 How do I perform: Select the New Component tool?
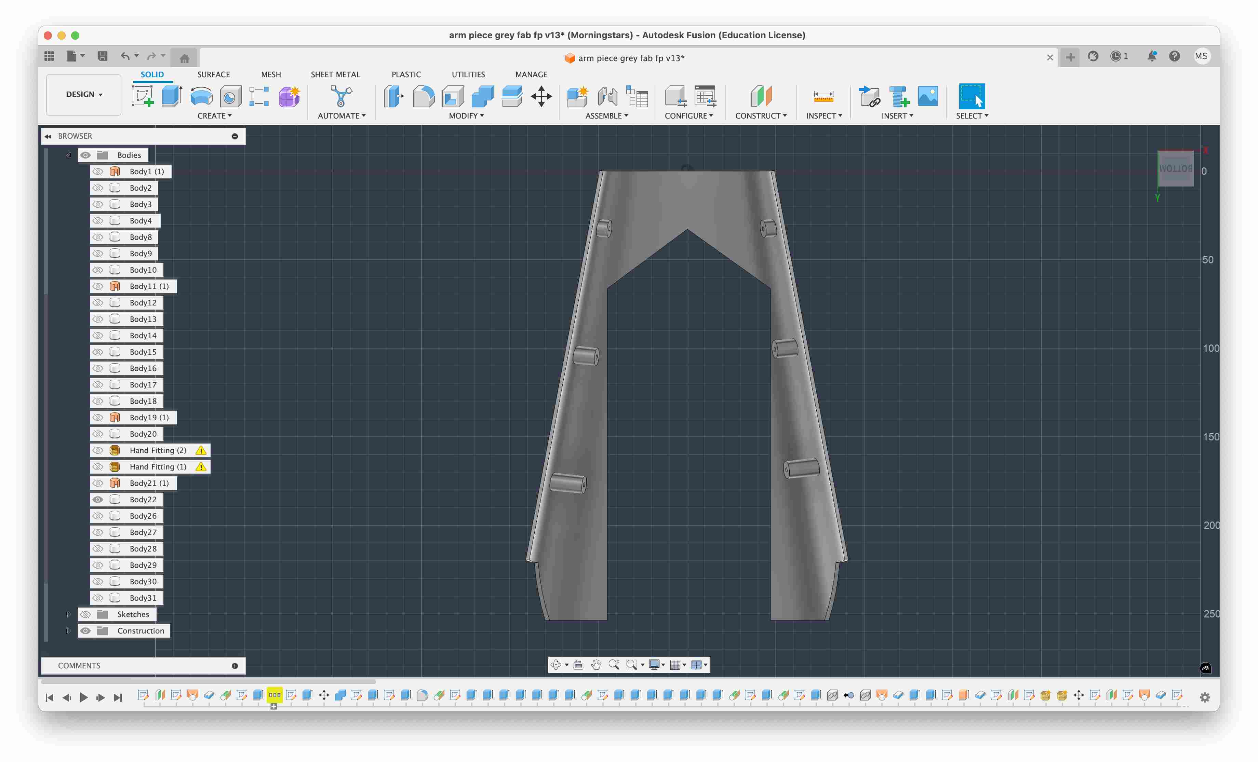[x=578, y=96]
